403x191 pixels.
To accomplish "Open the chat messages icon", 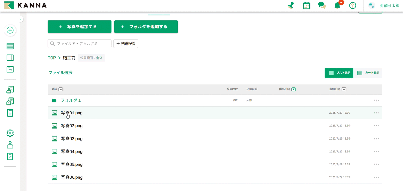I will pyautogui.click(x=322, y=5).
